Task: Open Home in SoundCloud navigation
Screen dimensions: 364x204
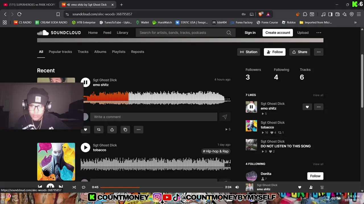Action: [x=93, y=33]
